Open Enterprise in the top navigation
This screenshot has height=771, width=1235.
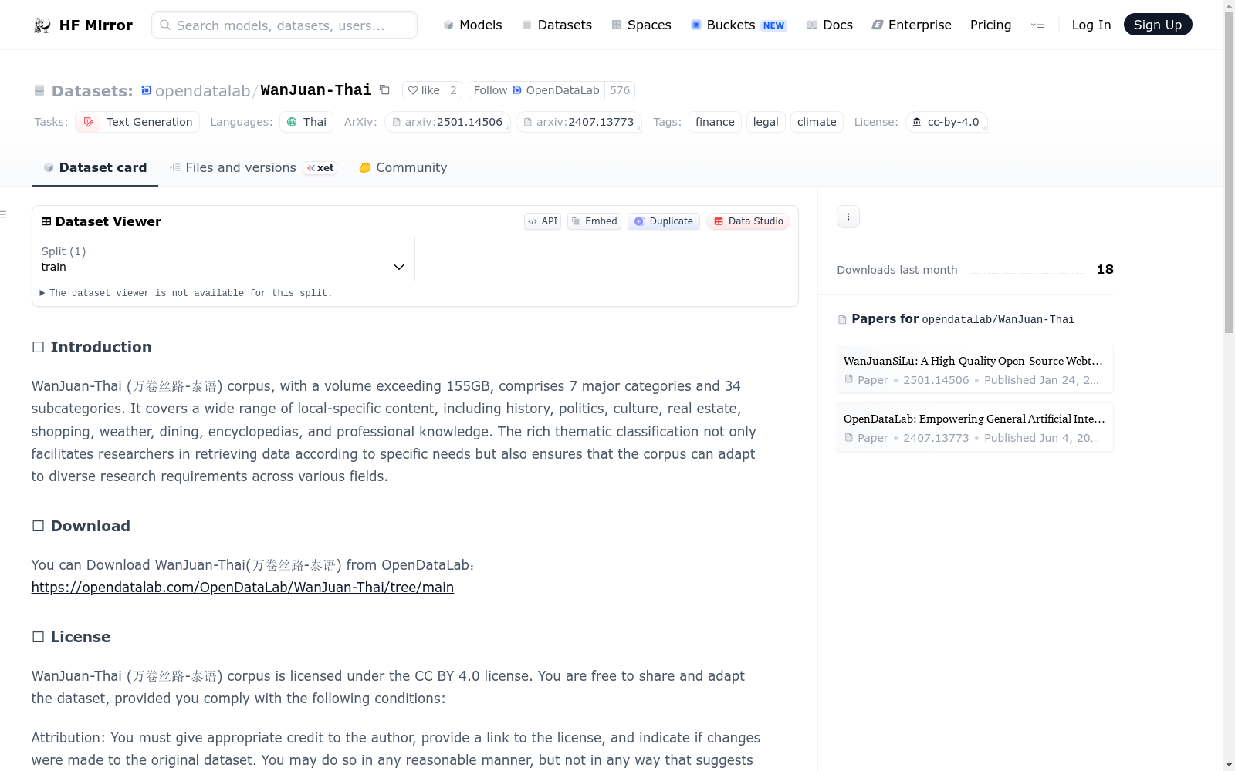[x=912, y=25]
